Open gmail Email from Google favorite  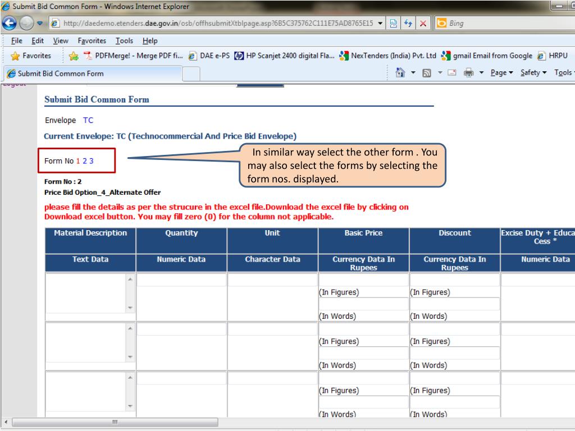487,56
